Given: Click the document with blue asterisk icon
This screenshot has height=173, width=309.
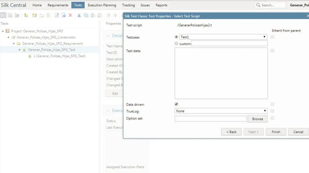Looking at the screenshot, I should 64,15.
